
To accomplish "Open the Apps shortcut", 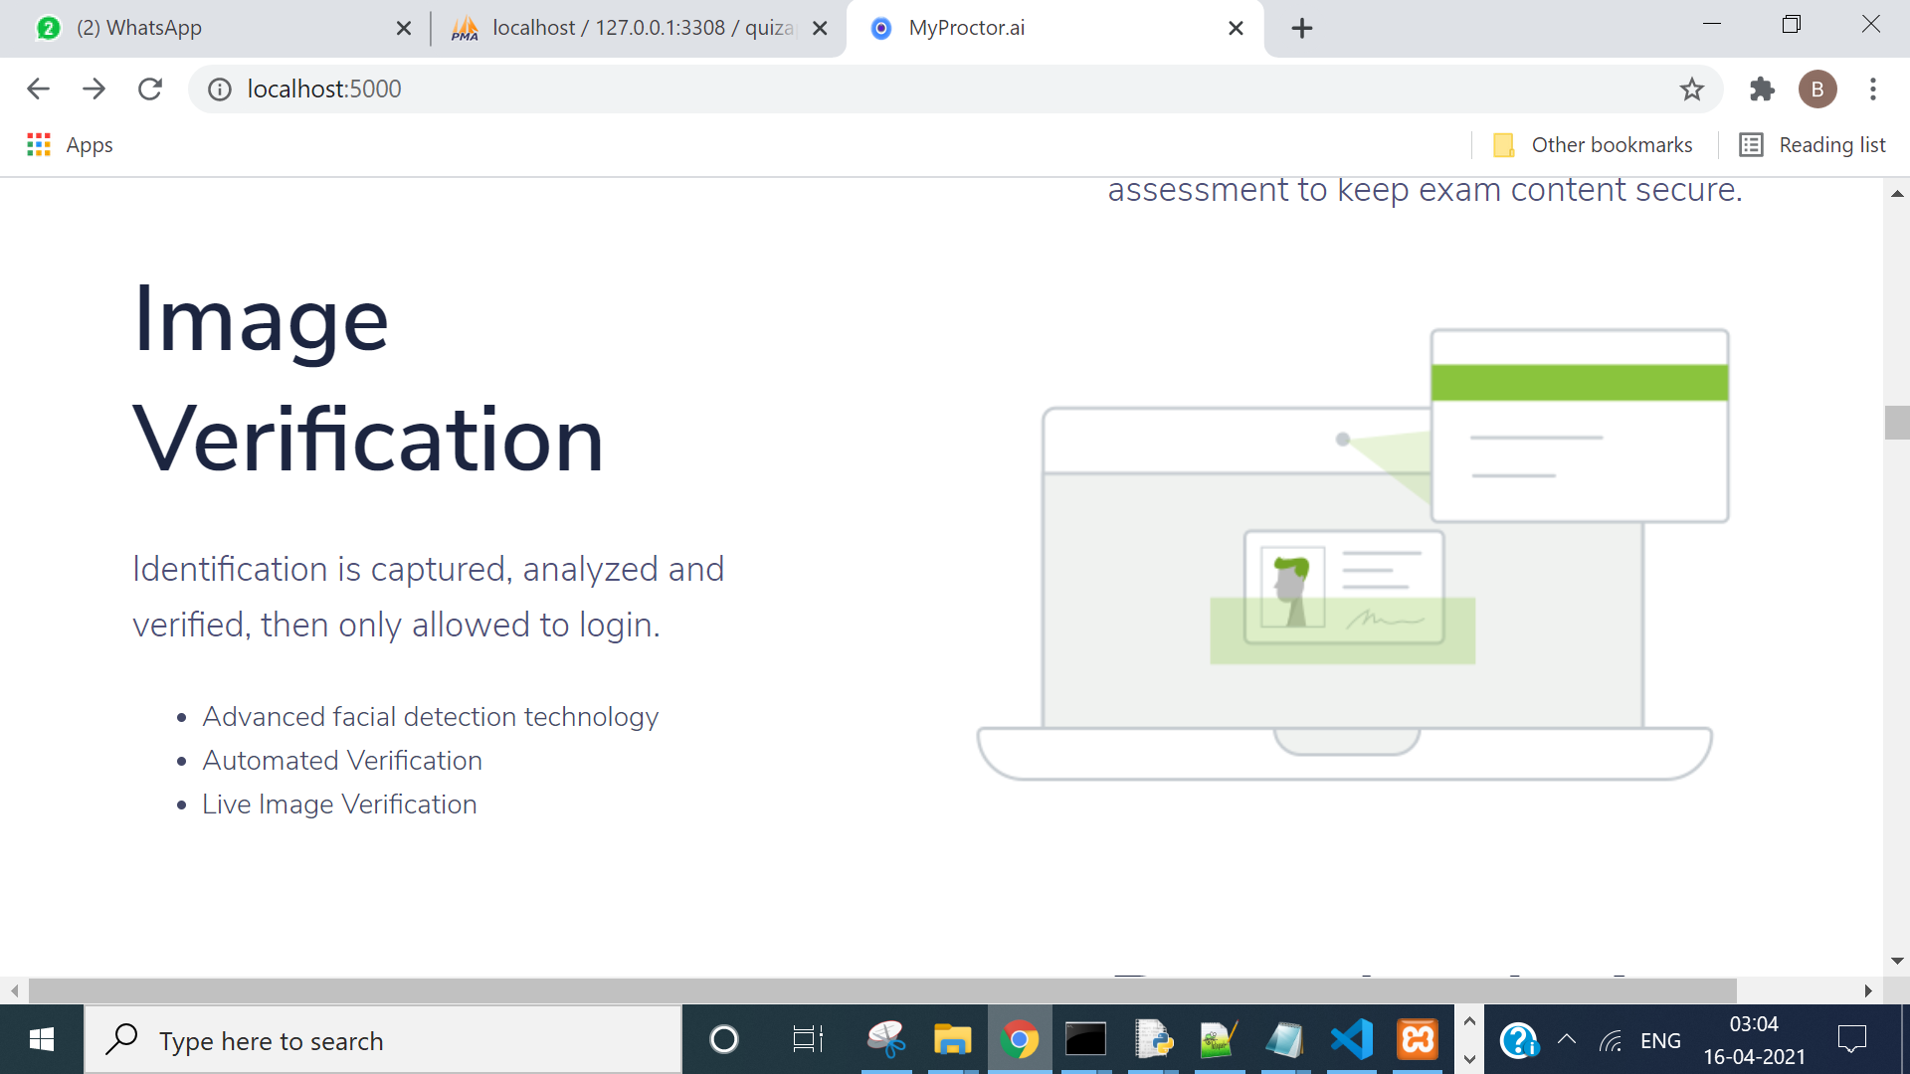I will click(70, 145).
